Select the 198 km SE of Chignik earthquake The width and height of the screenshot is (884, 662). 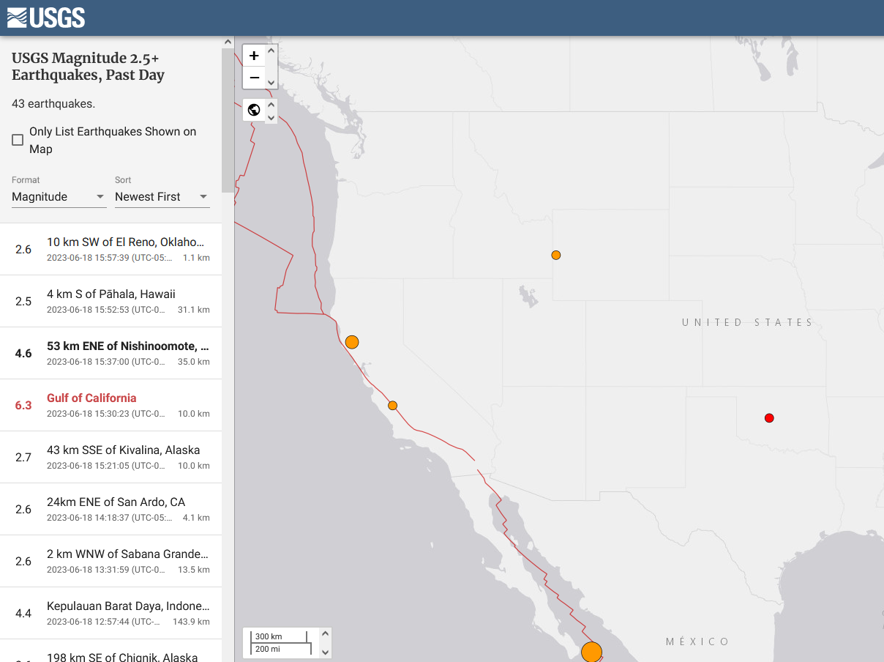click(110, 651)
